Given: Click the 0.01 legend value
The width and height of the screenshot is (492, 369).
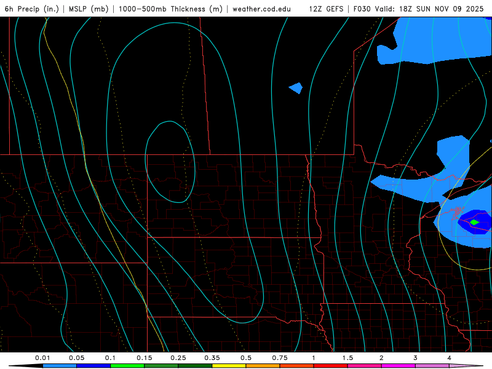Looking at the screenshot, I should (42, 358).
